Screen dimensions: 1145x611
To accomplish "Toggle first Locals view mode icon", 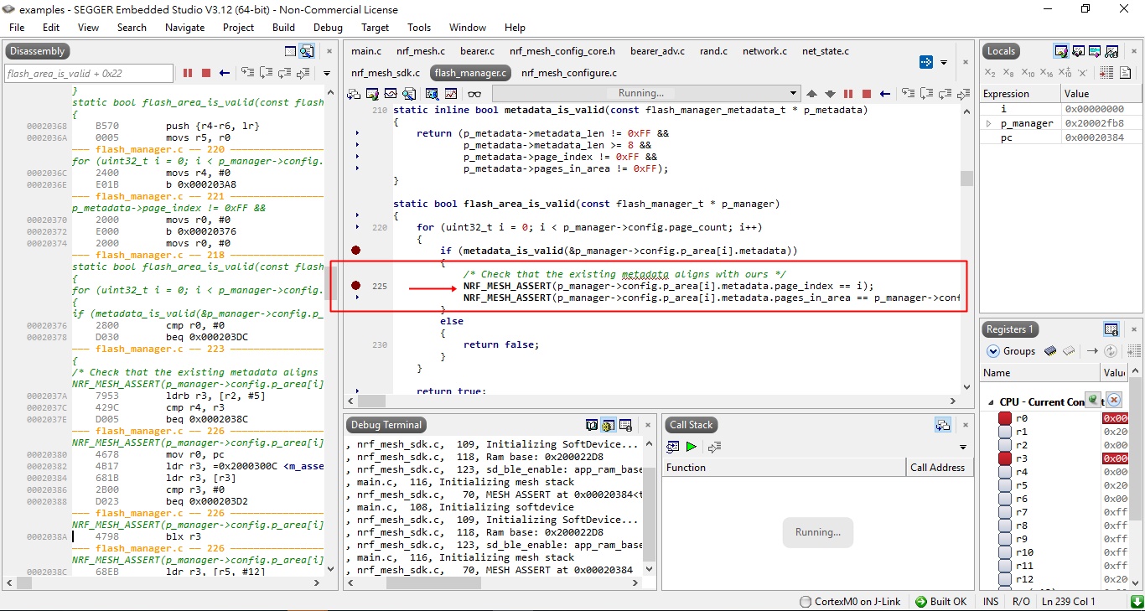I will [x=1061, y=51].
